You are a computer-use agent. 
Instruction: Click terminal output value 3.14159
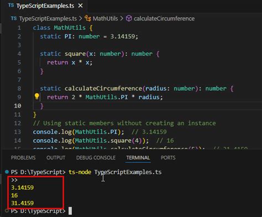tap(22, 188)
